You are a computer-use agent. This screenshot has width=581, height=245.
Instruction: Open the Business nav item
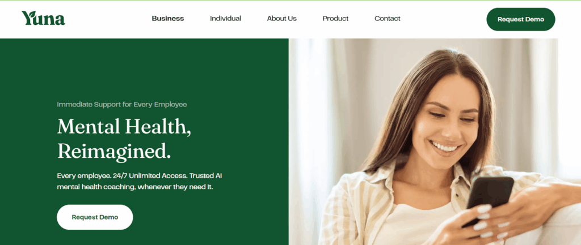[168, 19]
